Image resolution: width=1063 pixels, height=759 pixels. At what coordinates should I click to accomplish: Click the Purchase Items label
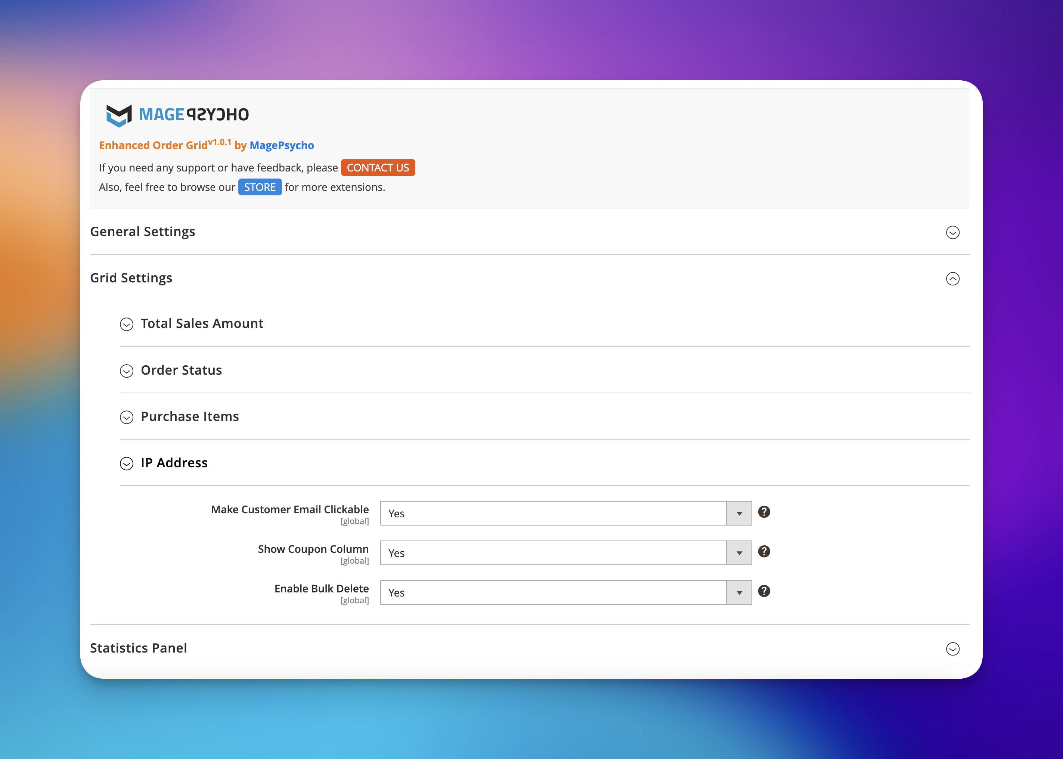[190, 416]
